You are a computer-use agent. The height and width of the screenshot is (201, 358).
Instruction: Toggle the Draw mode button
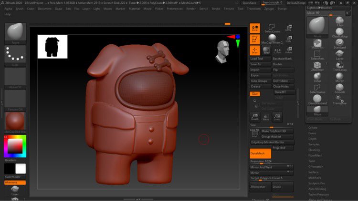(x=255, y=50)
